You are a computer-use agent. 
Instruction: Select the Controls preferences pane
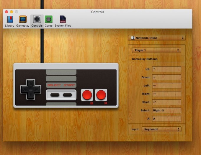(37, 21)
